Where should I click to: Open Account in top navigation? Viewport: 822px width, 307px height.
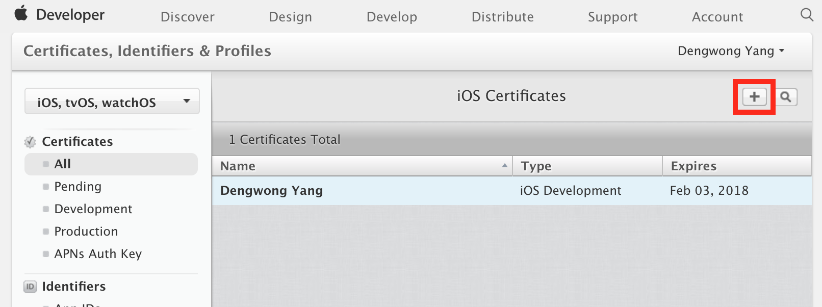pos(717,17)
